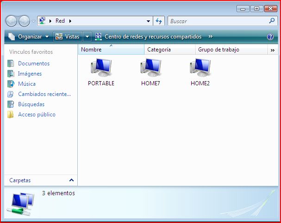Click the refresh arrows icon
Viewport: 281px width, 223px height.
159,21
